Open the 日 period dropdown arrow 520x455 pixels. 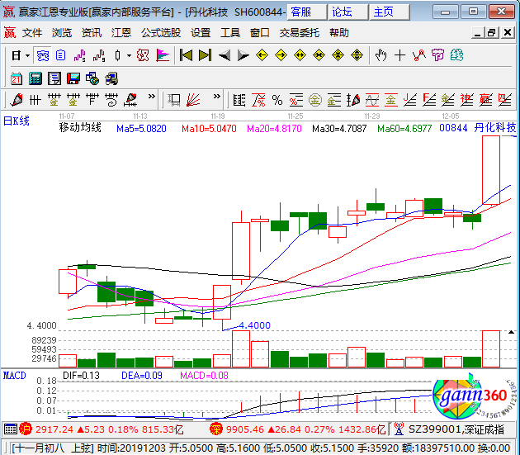pyautogui.click(x=27, y=55)
